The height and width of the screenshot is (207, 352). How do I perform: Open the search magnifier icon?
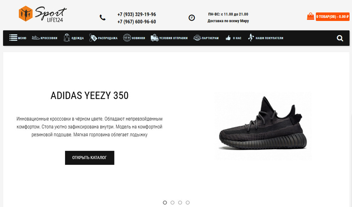(340, 38)
